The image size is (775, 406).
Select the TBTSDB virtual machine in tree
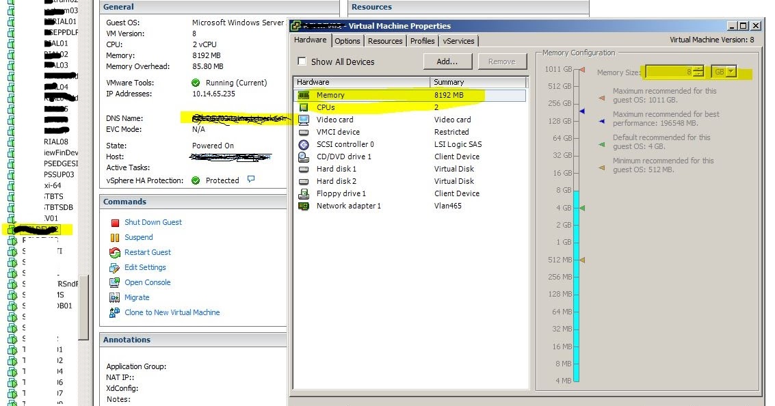click(58, 207)
